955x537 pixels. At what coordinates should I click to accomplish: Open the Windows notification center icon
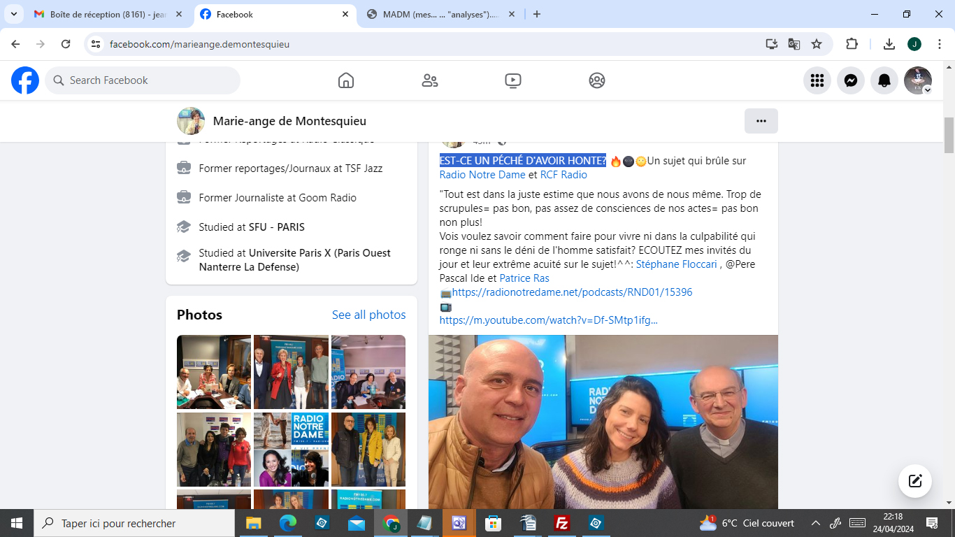[x=932, y=523]
